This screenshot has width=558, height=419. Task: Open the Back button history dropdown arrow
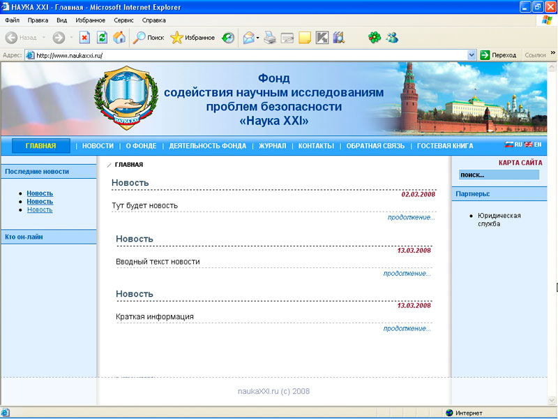pyautogui.click(x=43, y=38)
